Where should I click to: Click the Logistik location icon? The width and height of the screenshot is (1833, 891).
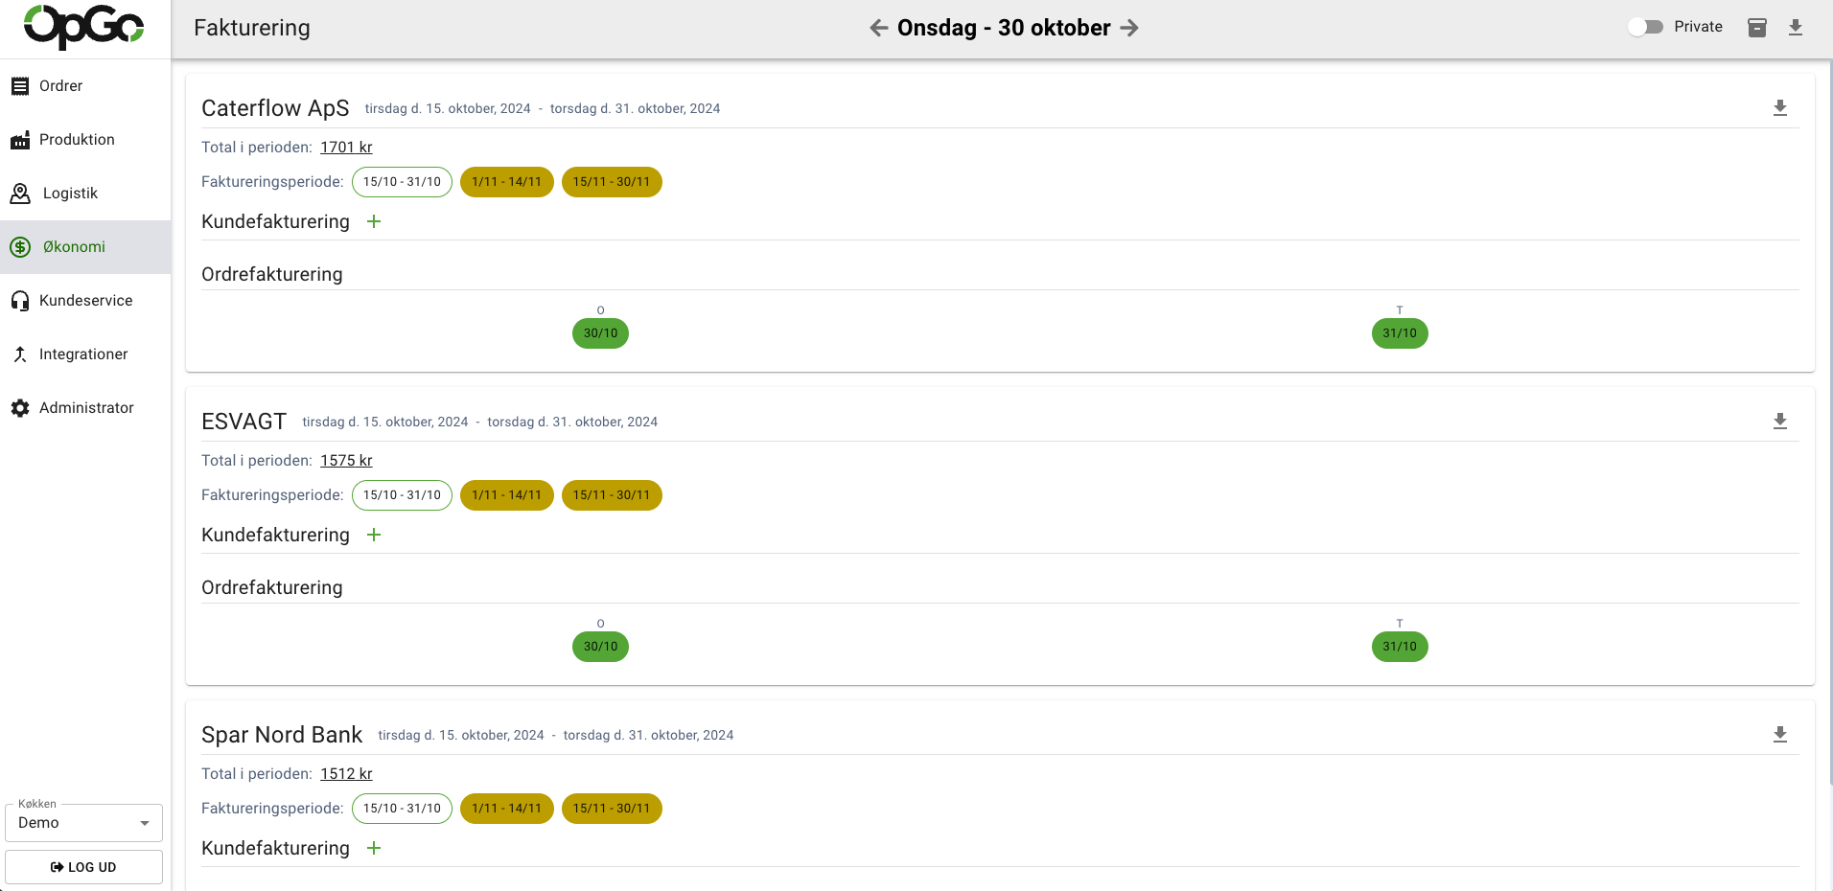coord(20,194)
